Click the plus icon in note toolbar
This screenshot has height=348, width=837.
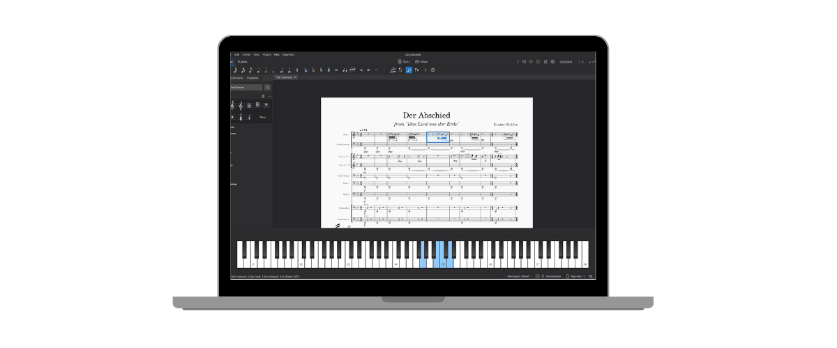(x=425, y=70)
